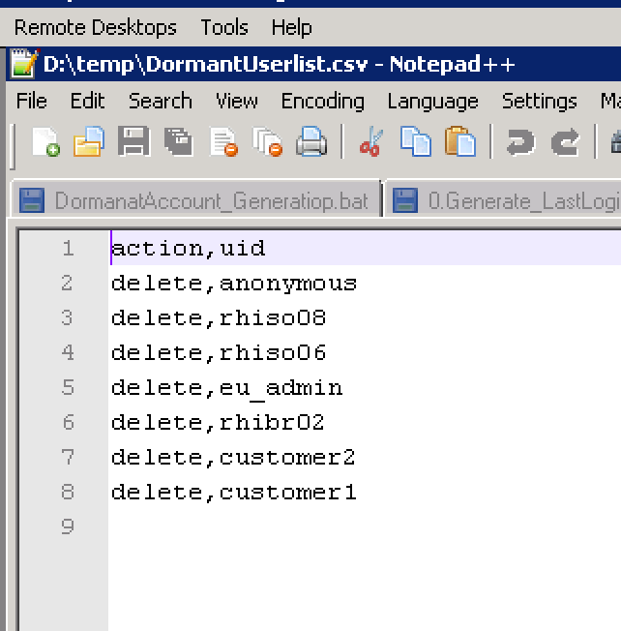Open the Edit menu
Image resolution: width=621 pixels, height=631 pixels.
[87, 101]
